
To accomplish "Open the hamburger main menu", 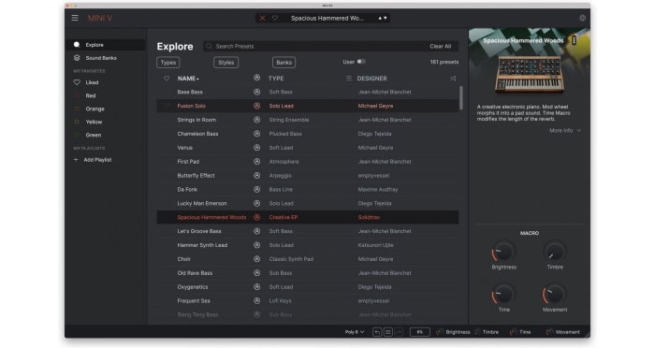I will (x=75, y=18).
